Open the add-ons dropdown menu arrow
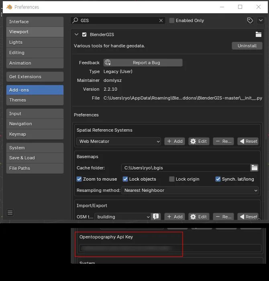 (x=261, y=20)
